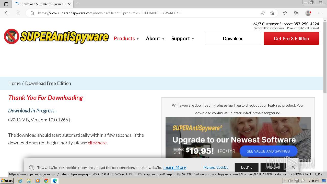This screenshot has width=327, height=184.
Task: Open the browser profile icon
Action: 308,13
